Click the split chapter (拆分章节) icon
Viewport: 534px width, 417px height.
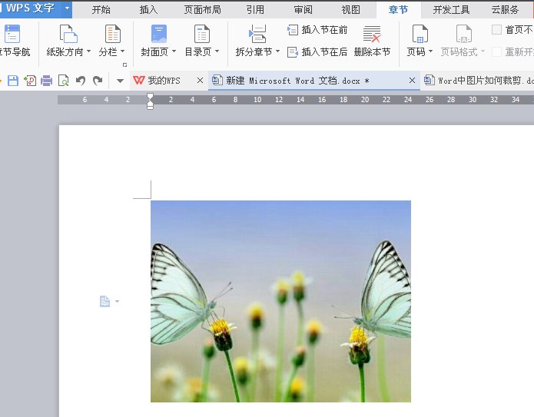257,34
